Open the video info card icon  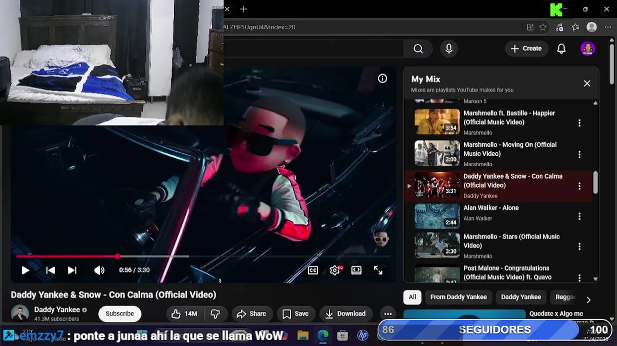pyautogui.click(x=383, y=78)
